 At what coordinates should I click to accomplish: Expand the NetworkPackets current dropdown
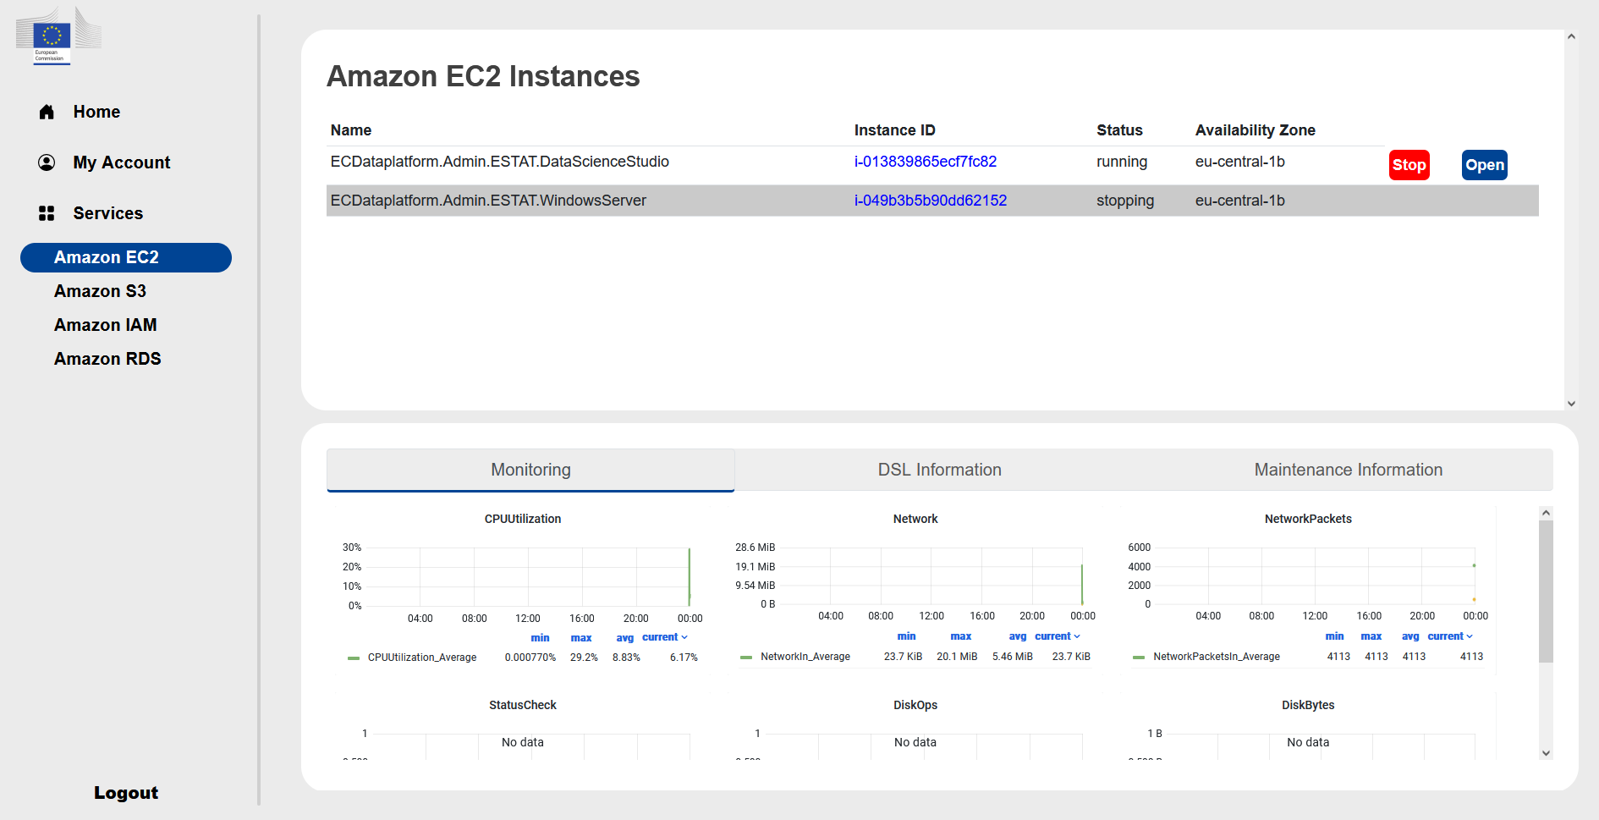point(1450,636)
